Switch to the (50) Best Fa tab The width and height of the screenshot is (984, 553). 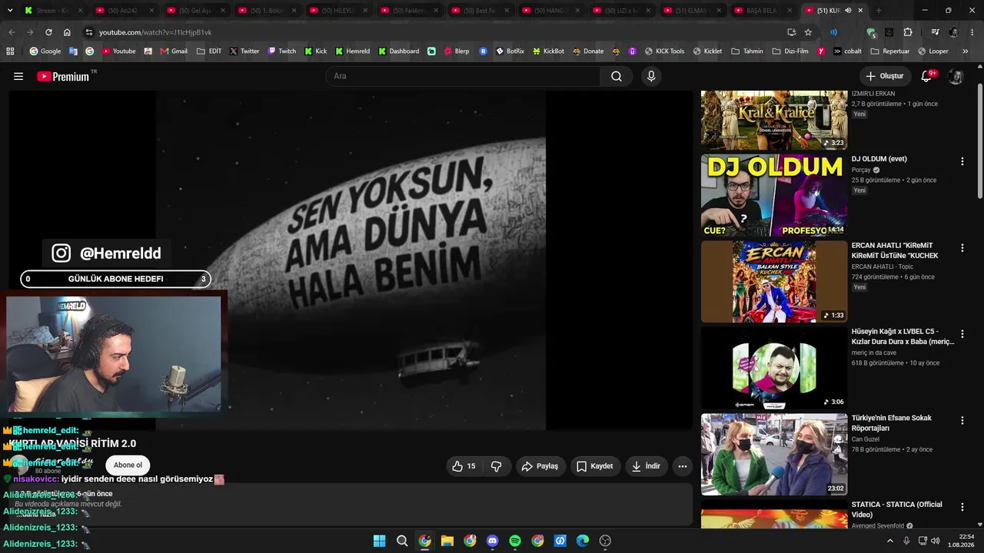pos(479,11)
